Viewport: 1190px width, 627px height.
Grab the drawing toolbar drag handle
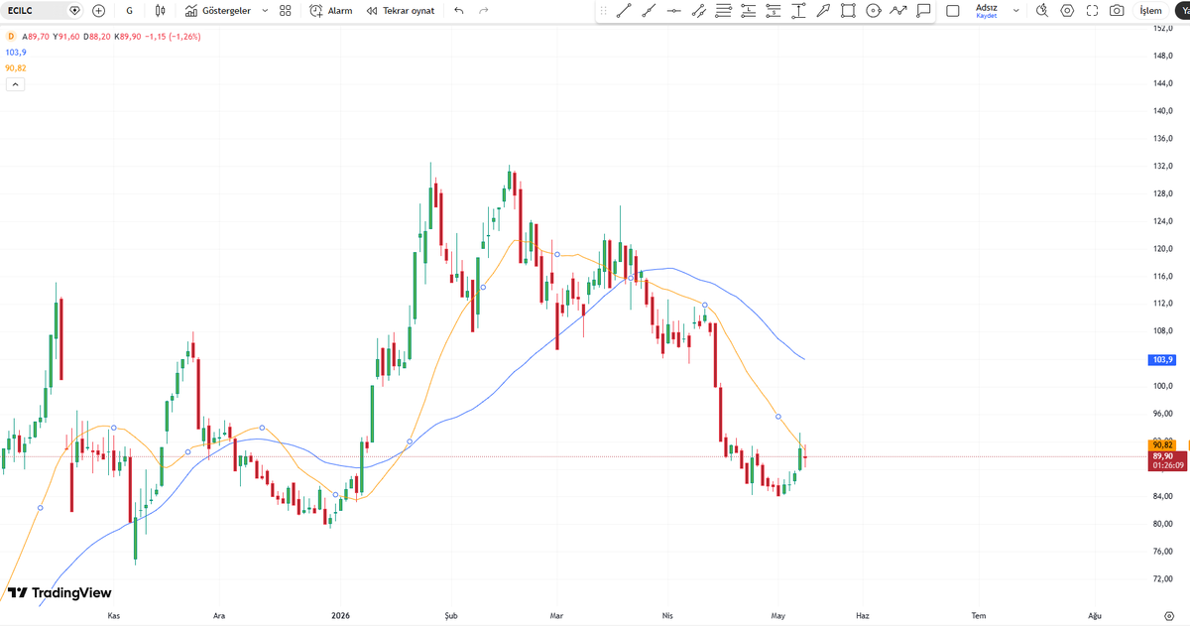[603, 11]
